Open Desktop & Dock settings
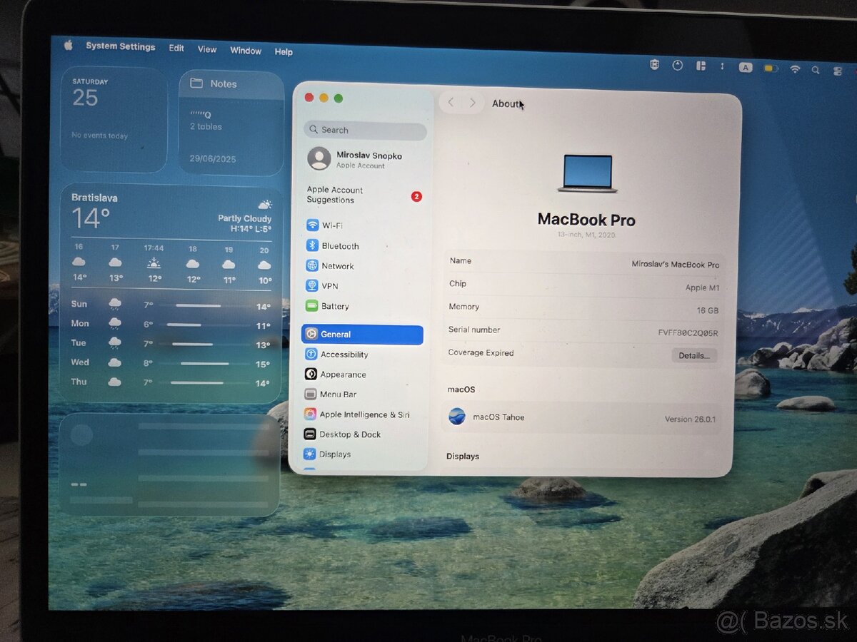 coord(349,434)
